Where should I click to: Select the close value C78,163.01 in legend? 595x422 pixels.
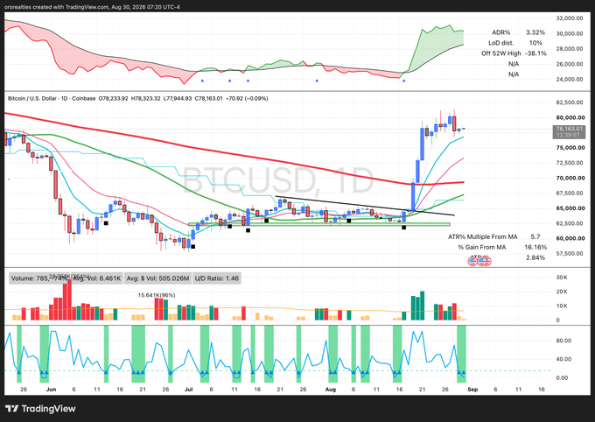[x=209, y=98]
